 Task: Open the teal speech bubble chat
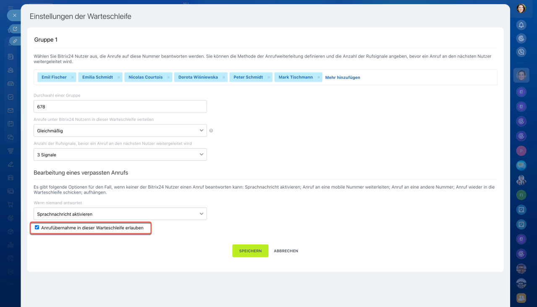[x=521, y=165]
